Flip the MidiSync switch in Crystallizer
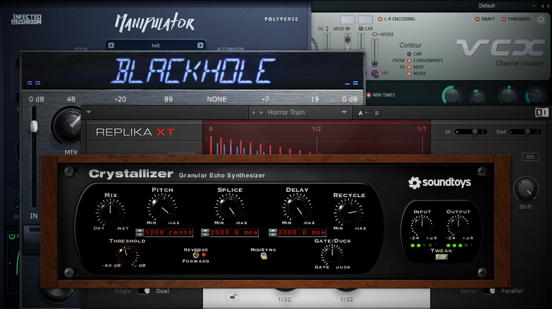Viewport: 552px width, 309px height. pyautogui.click(x=264, y=256)
